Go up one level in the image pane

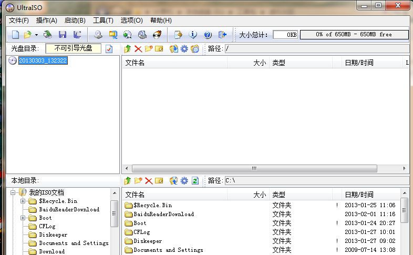[x=128, y=49]
